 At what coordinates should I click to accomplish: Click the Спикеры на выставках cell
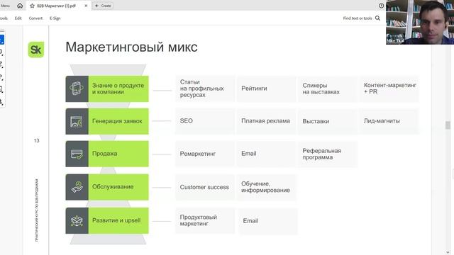(x=328, y=89)
